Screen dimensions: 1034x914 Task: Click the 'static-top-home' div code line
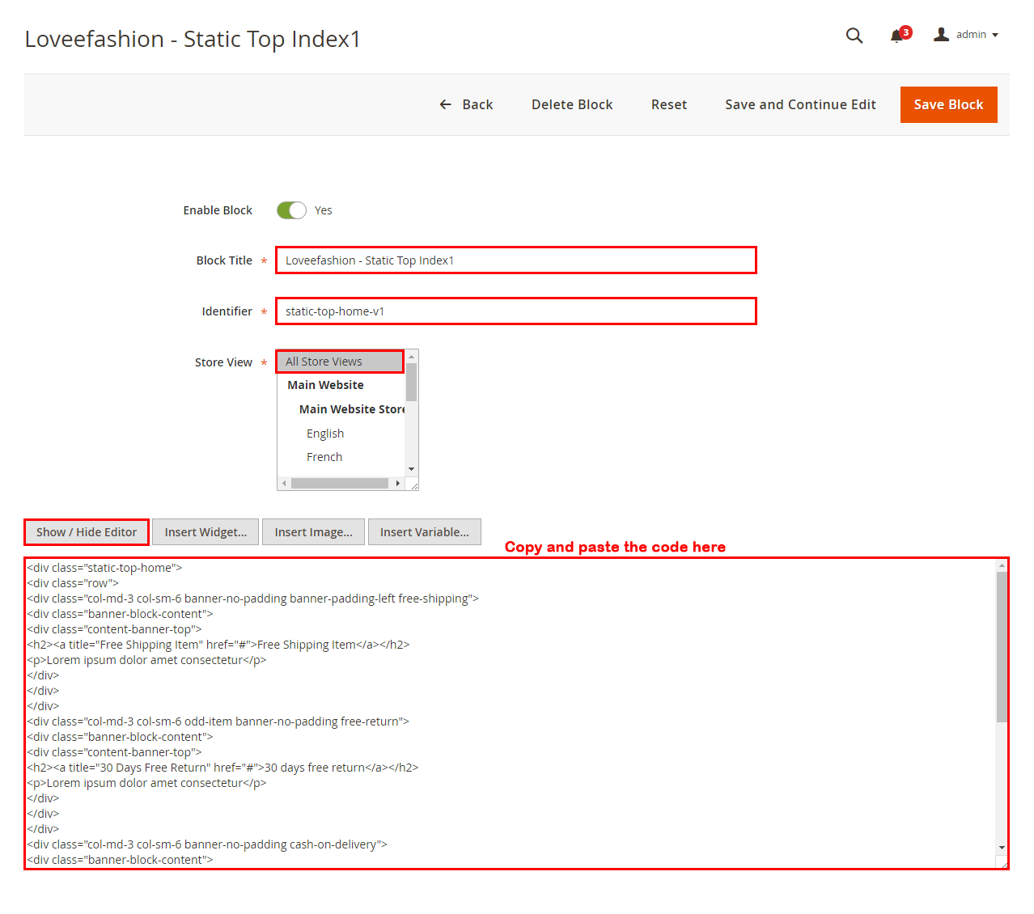[x=104, y=568]
